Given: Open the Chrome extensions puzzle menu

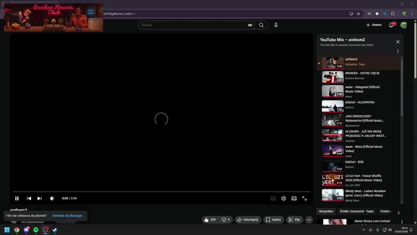Looking at the screenshot, I should [x=393, y=14].
